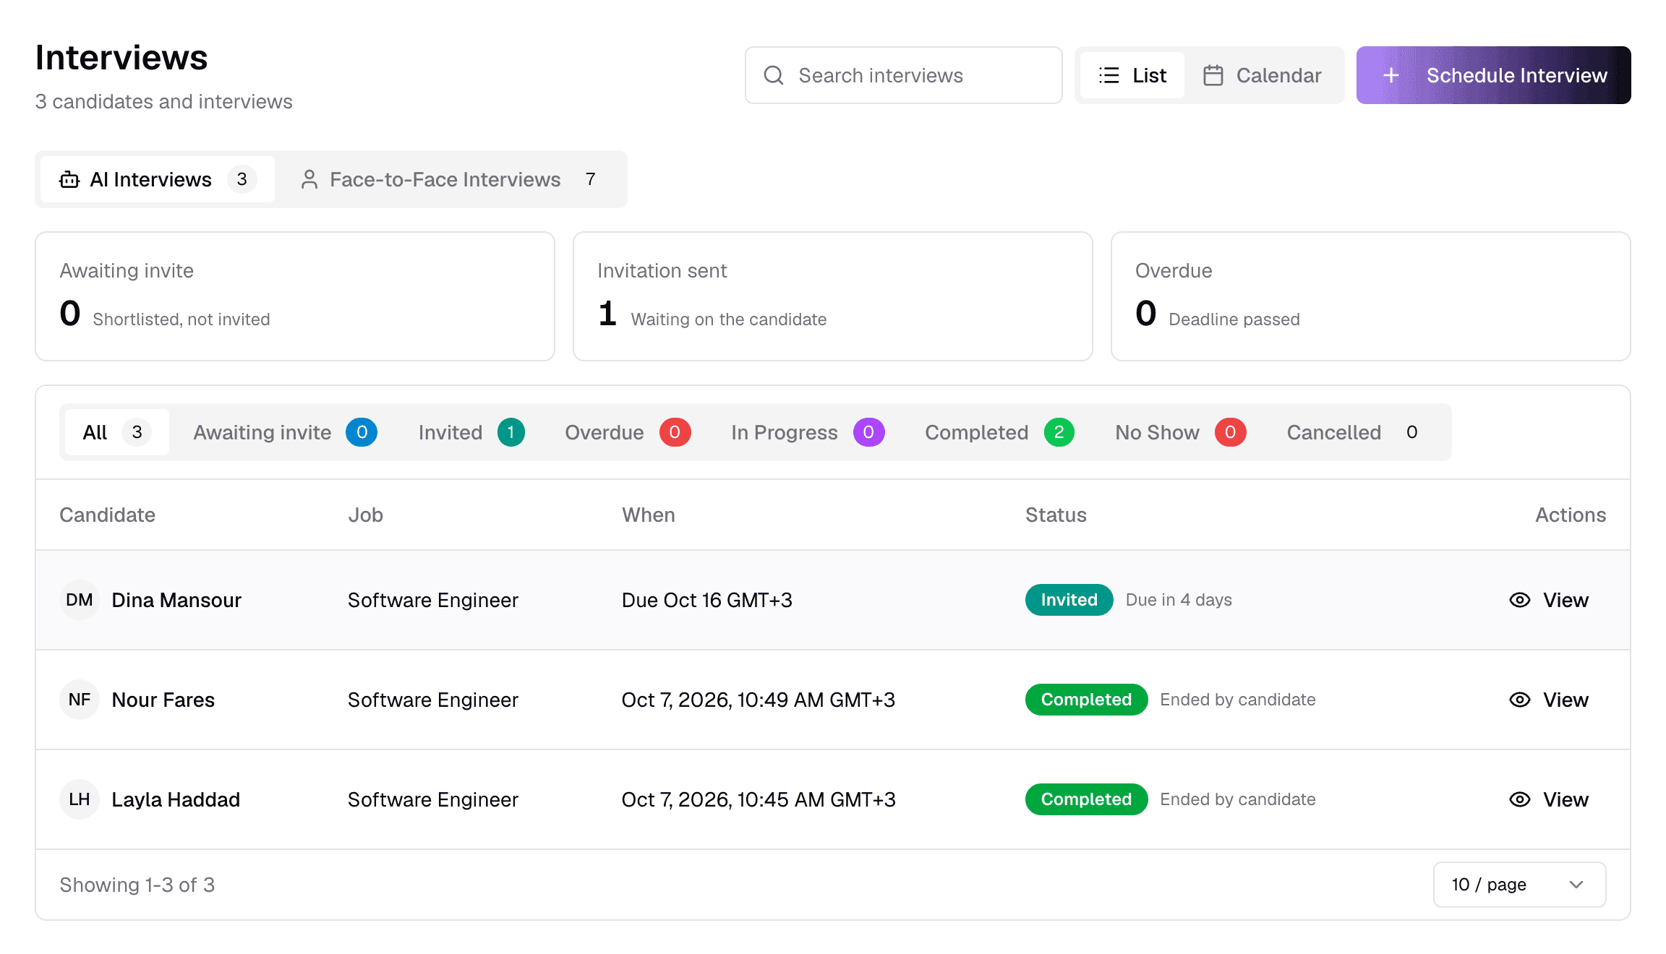Click the Invited status badge

click(x=1069, y=600)
